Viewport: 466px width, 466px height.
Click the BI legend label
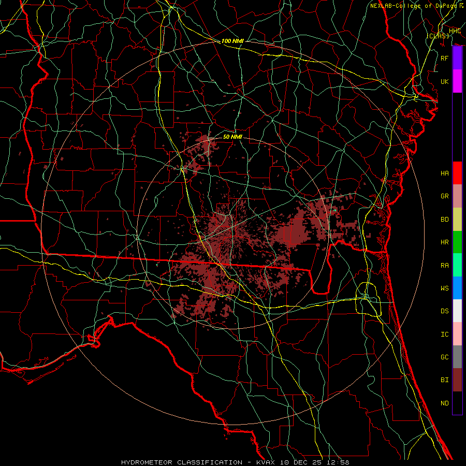(445, 380)
